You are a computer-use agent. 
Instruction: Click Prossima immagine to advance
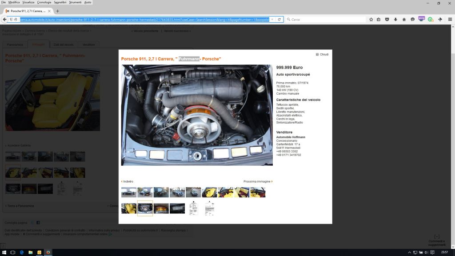[258, 181]
